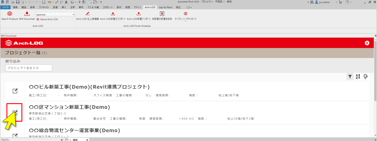Image resolution: width=377 pixels, height=141 pixels.
Task: Open About Arch-LOG
Action: 47,19
